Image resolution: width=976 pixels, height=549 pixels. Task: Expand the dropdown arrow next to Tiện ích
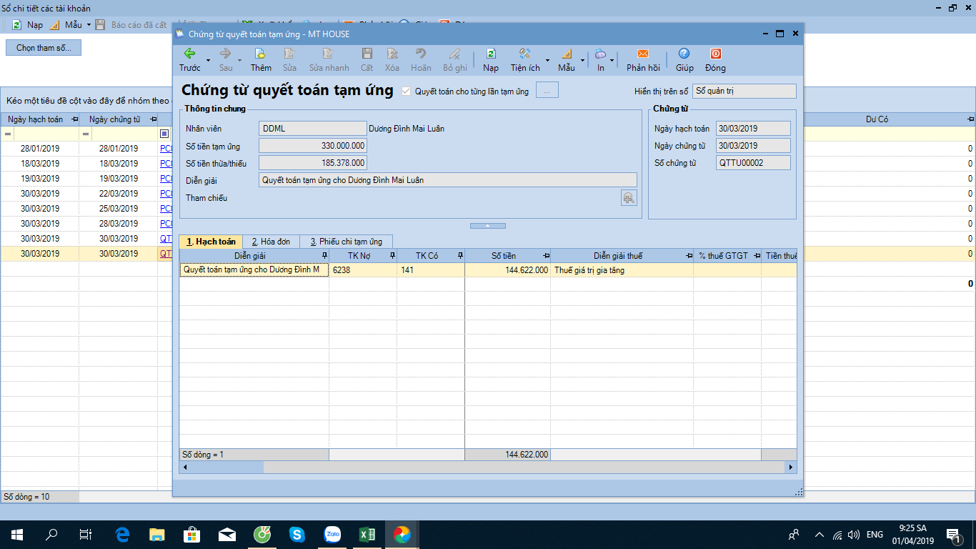[548, 61]
